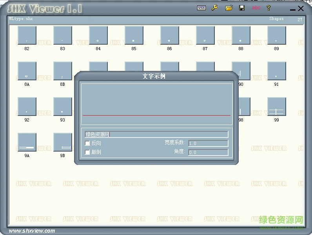
Task: Click the sample text input field
Action: (156, 134)
